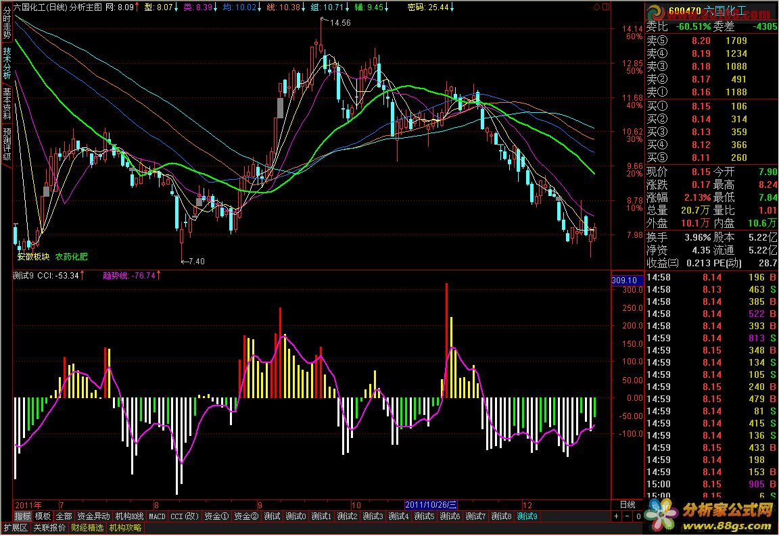Click the 收益(三) 0.213 value
Image resolution: width=779 pixels, height=536 pixels.
697,264
